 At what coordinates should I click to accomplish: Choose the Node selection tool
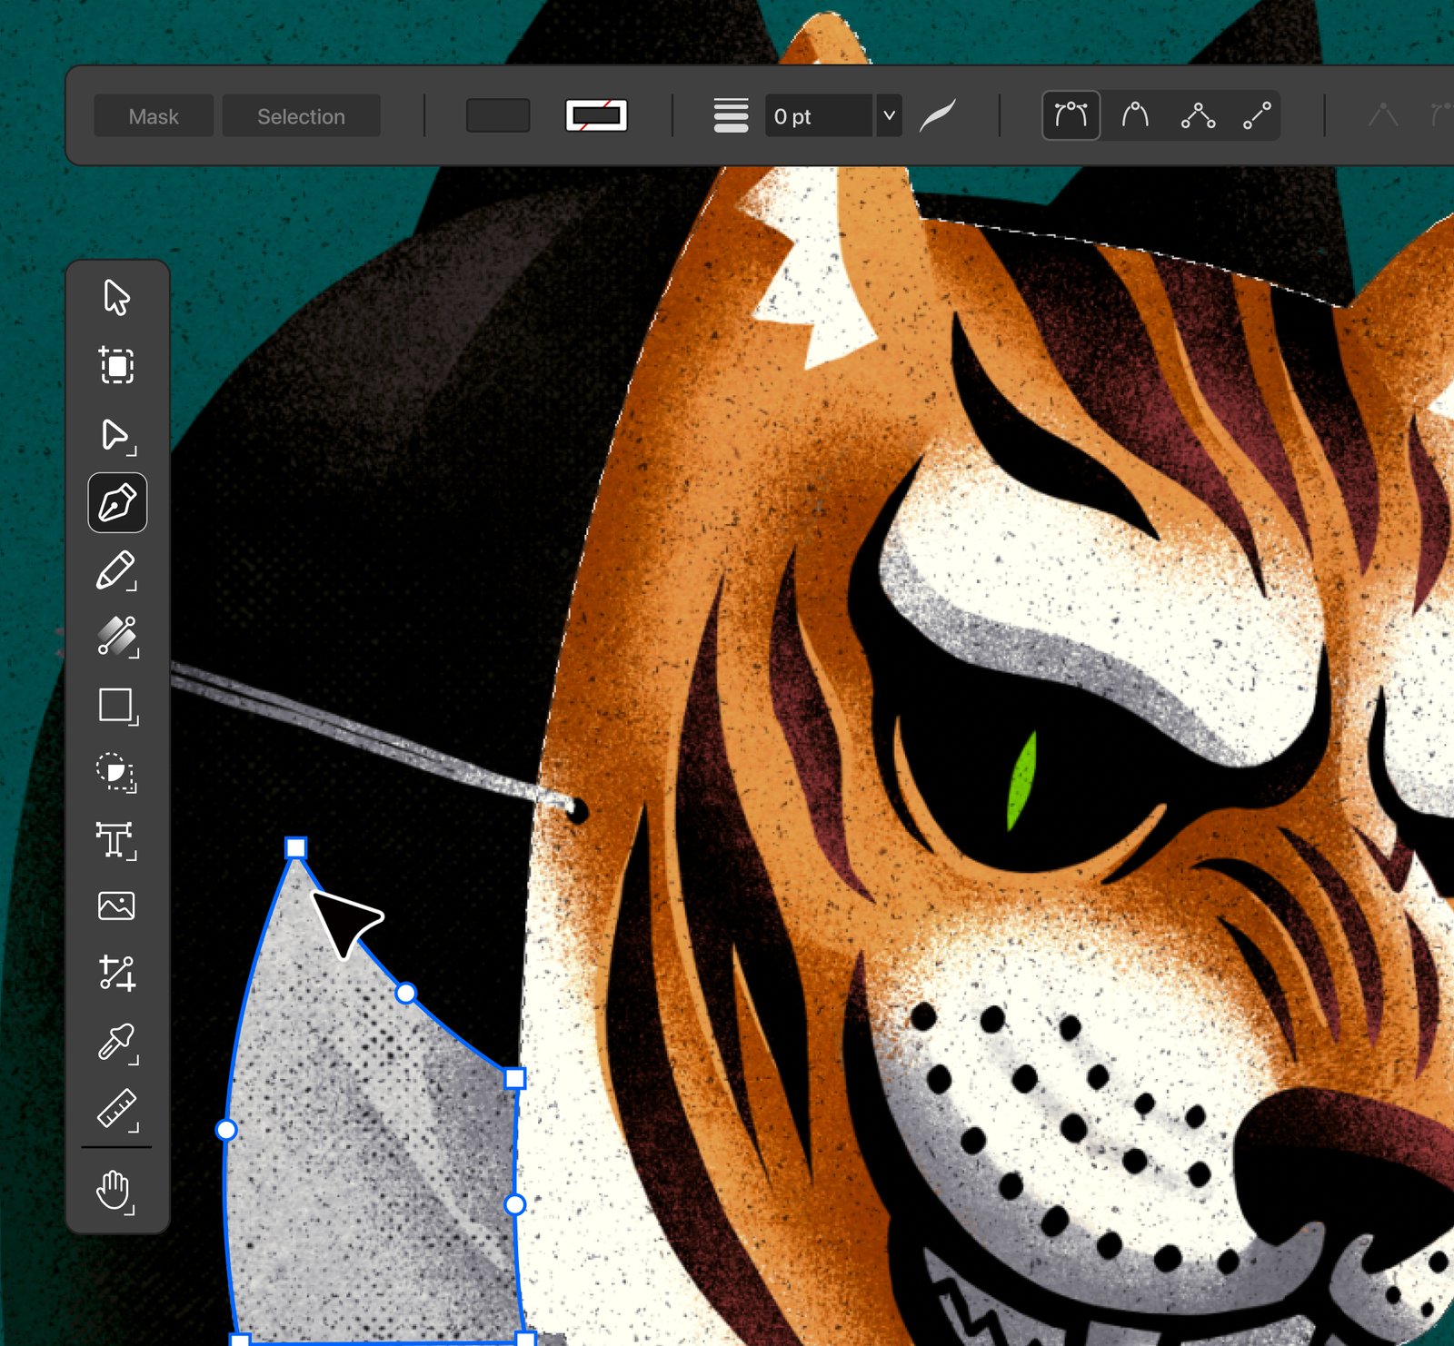(116, 435)
